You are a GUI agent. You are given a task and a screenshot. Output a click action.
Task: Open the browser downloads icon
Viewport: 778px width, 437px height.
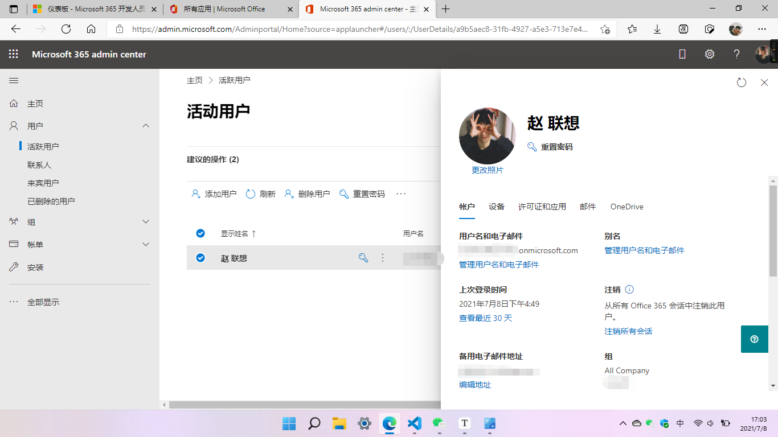657,29
